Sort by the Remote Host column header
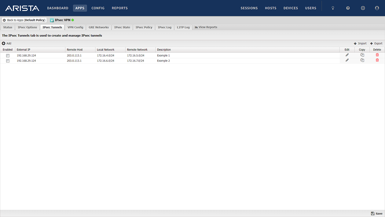Image resolution: width=385 pixels, height=217 pixels. point(80,50)
